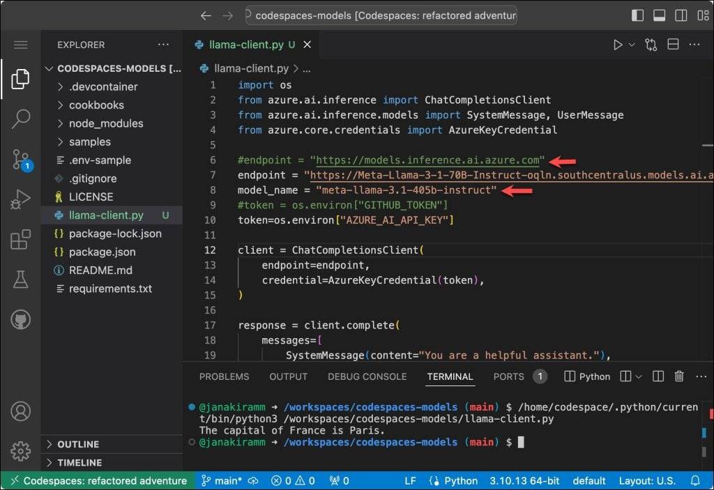The width and height of the screenshot is (714, 490).
Task: Open Source Control view with badge
Action: coord(20,160)
